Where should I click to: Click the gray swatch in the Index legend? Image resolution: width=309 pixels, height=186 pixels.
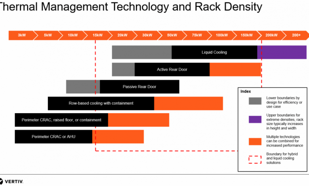click(x=255, y=101)
